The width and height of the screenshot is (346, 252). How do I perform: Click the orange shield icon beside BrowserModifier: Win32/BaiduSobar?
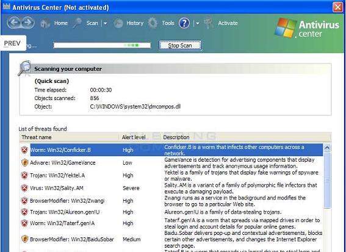24,239
